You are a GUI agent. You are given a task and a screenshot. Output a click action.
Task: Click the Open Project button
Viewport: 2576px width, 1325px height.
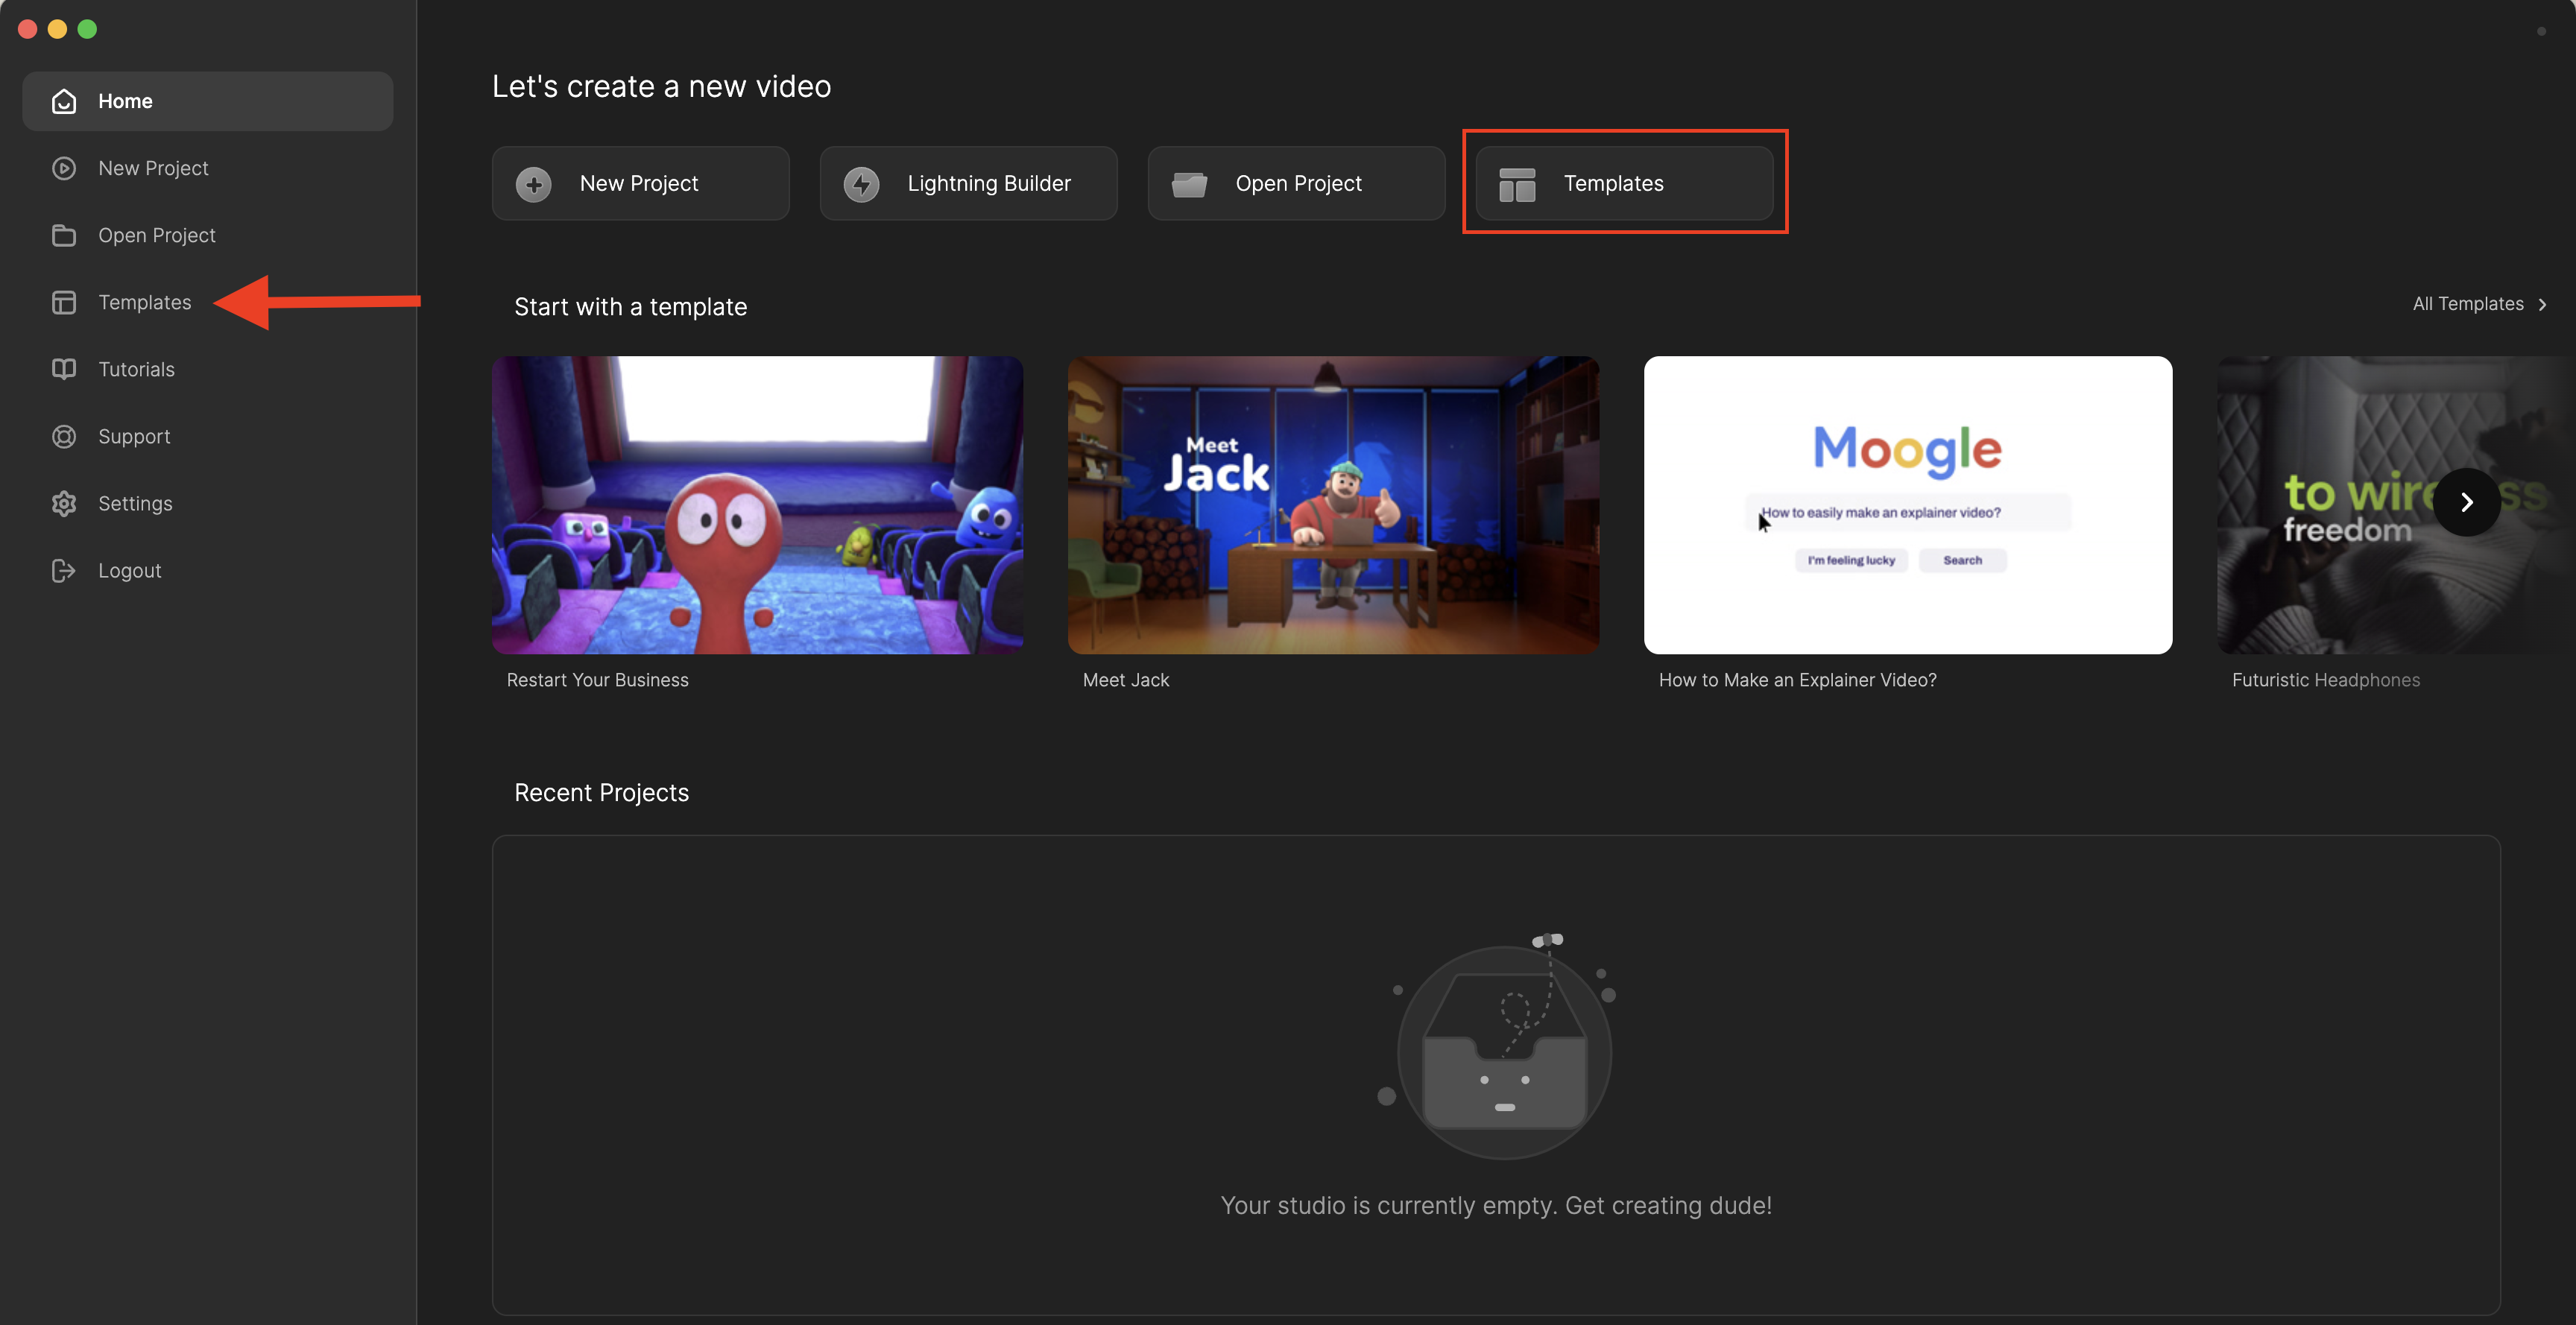pyautogui.click(x=1297, y=184)
